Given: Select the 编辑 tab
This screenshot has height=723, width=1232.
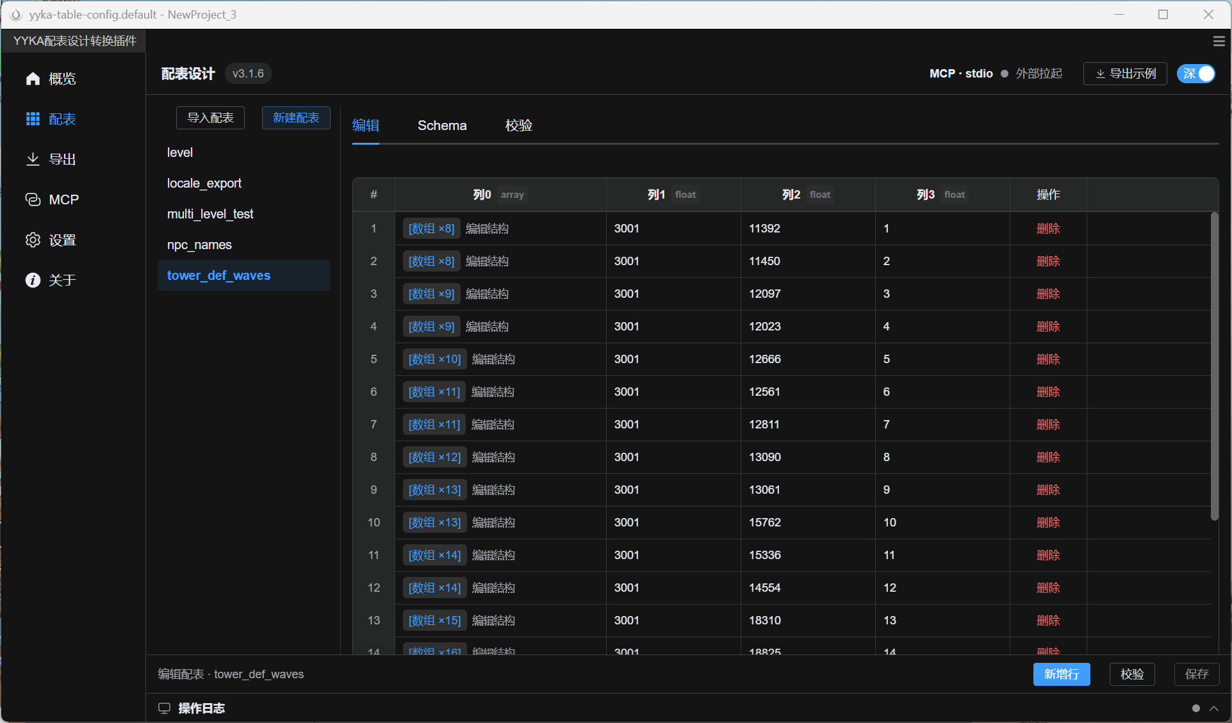Looking at the screenshot, I should click(x=366, y=126).
